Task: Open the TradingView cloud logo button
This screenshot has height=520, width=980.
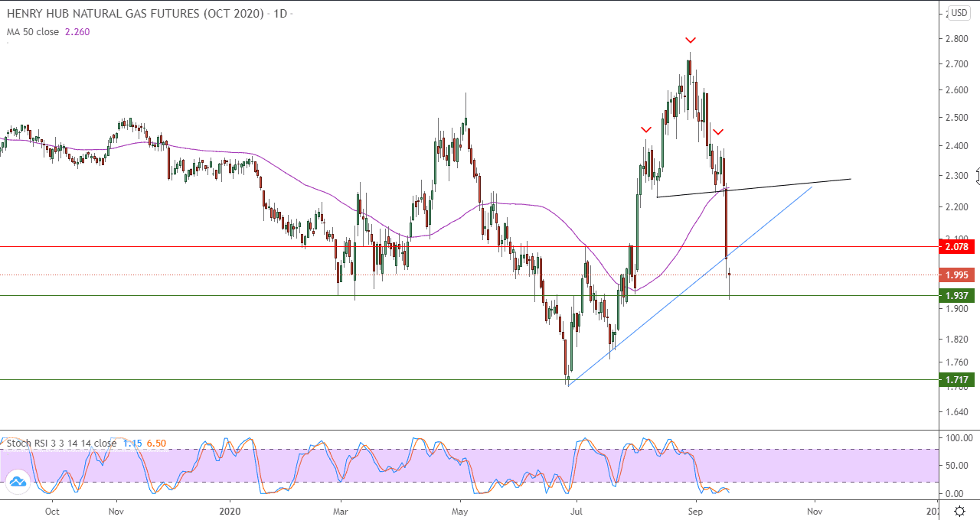Action: click(x=17, y=482)
